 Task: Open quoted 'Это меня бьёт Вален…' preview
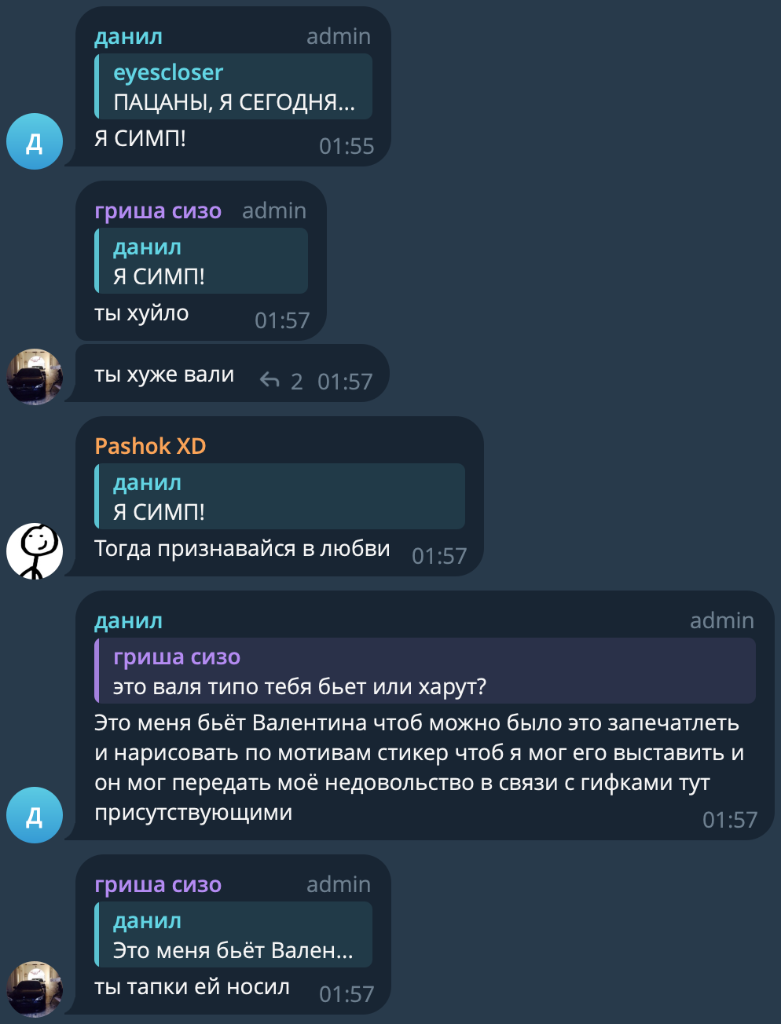pyautogui.click(x=233, y=934)
